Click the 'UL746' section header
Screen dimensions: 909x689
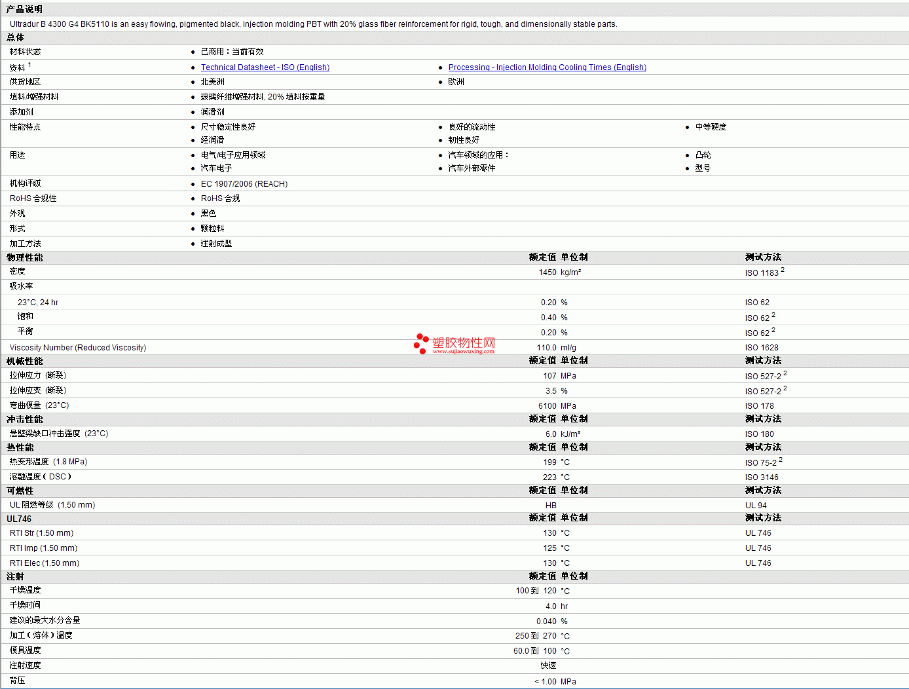tap(19, 519)
